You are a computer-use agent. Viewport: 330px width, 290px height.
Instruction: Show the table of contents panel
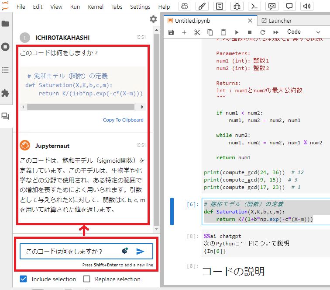(5, 70)
